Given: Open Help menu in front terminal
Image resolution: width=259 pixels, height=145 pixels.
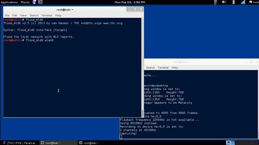Looking at the screenshot, I should tap(58, 15).
